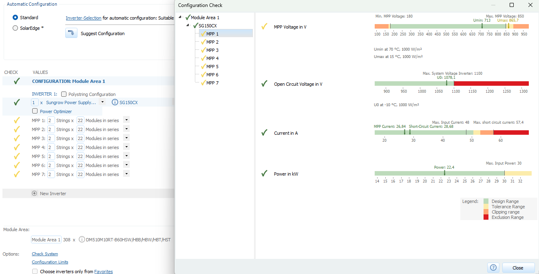Click the green checkmark beside Power in kW

point(265,174)
